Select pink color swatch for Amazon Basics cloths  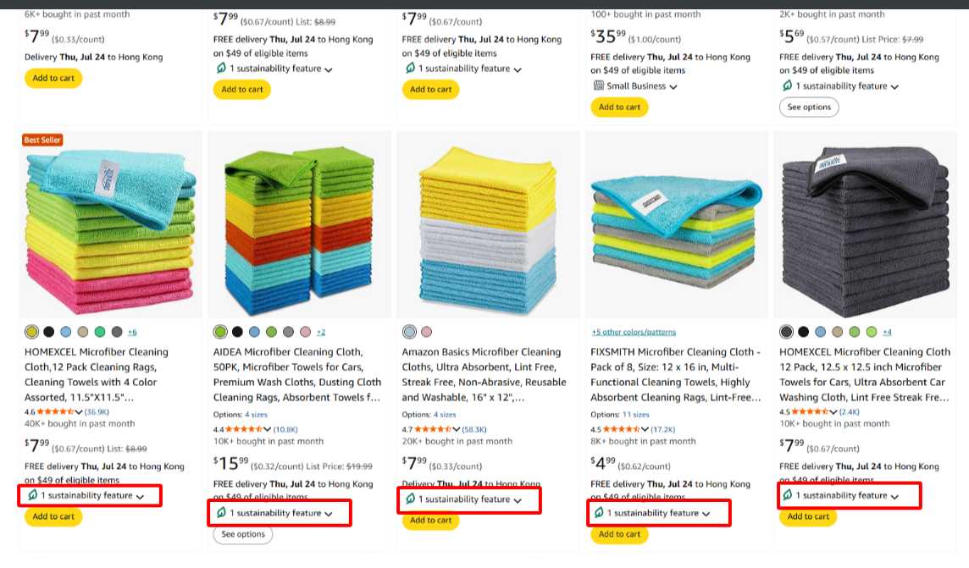(x=426, y=332)
